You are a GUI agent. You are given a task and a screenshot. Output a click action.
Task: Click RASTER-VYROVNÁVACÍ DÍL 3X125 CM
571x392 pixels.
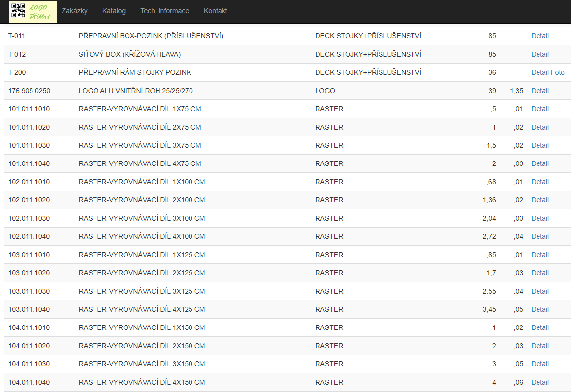142,291
